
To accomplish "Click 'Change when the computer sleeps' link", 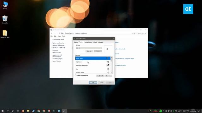I will (124, 59).
